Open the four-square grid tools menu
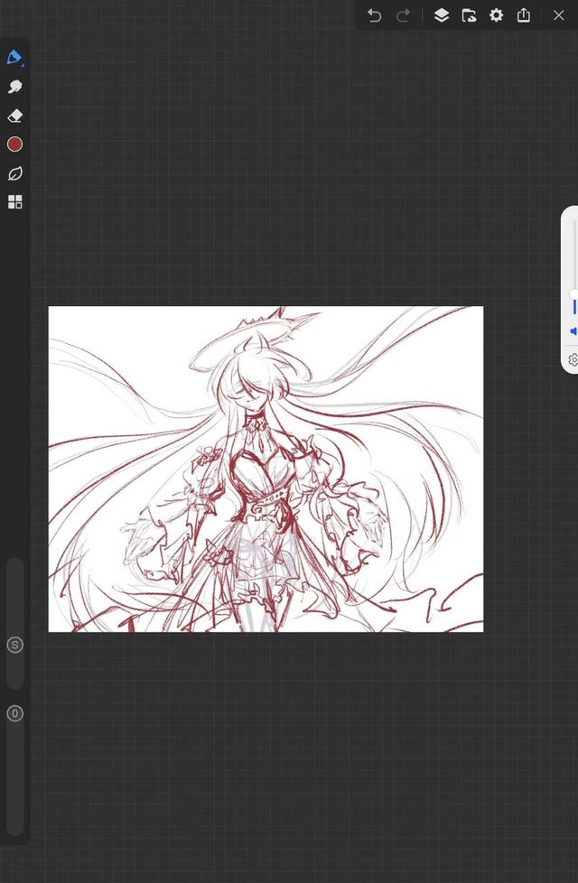 [14, 202]
